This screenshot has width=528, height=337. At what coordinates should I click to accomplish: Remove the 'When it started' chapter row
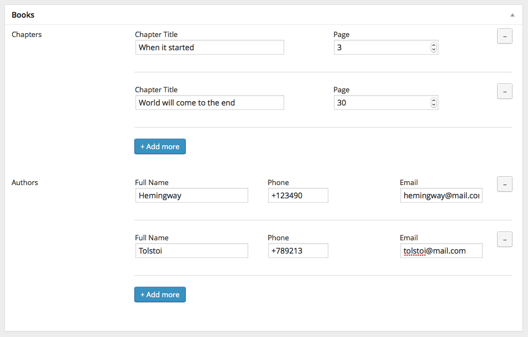504,36
